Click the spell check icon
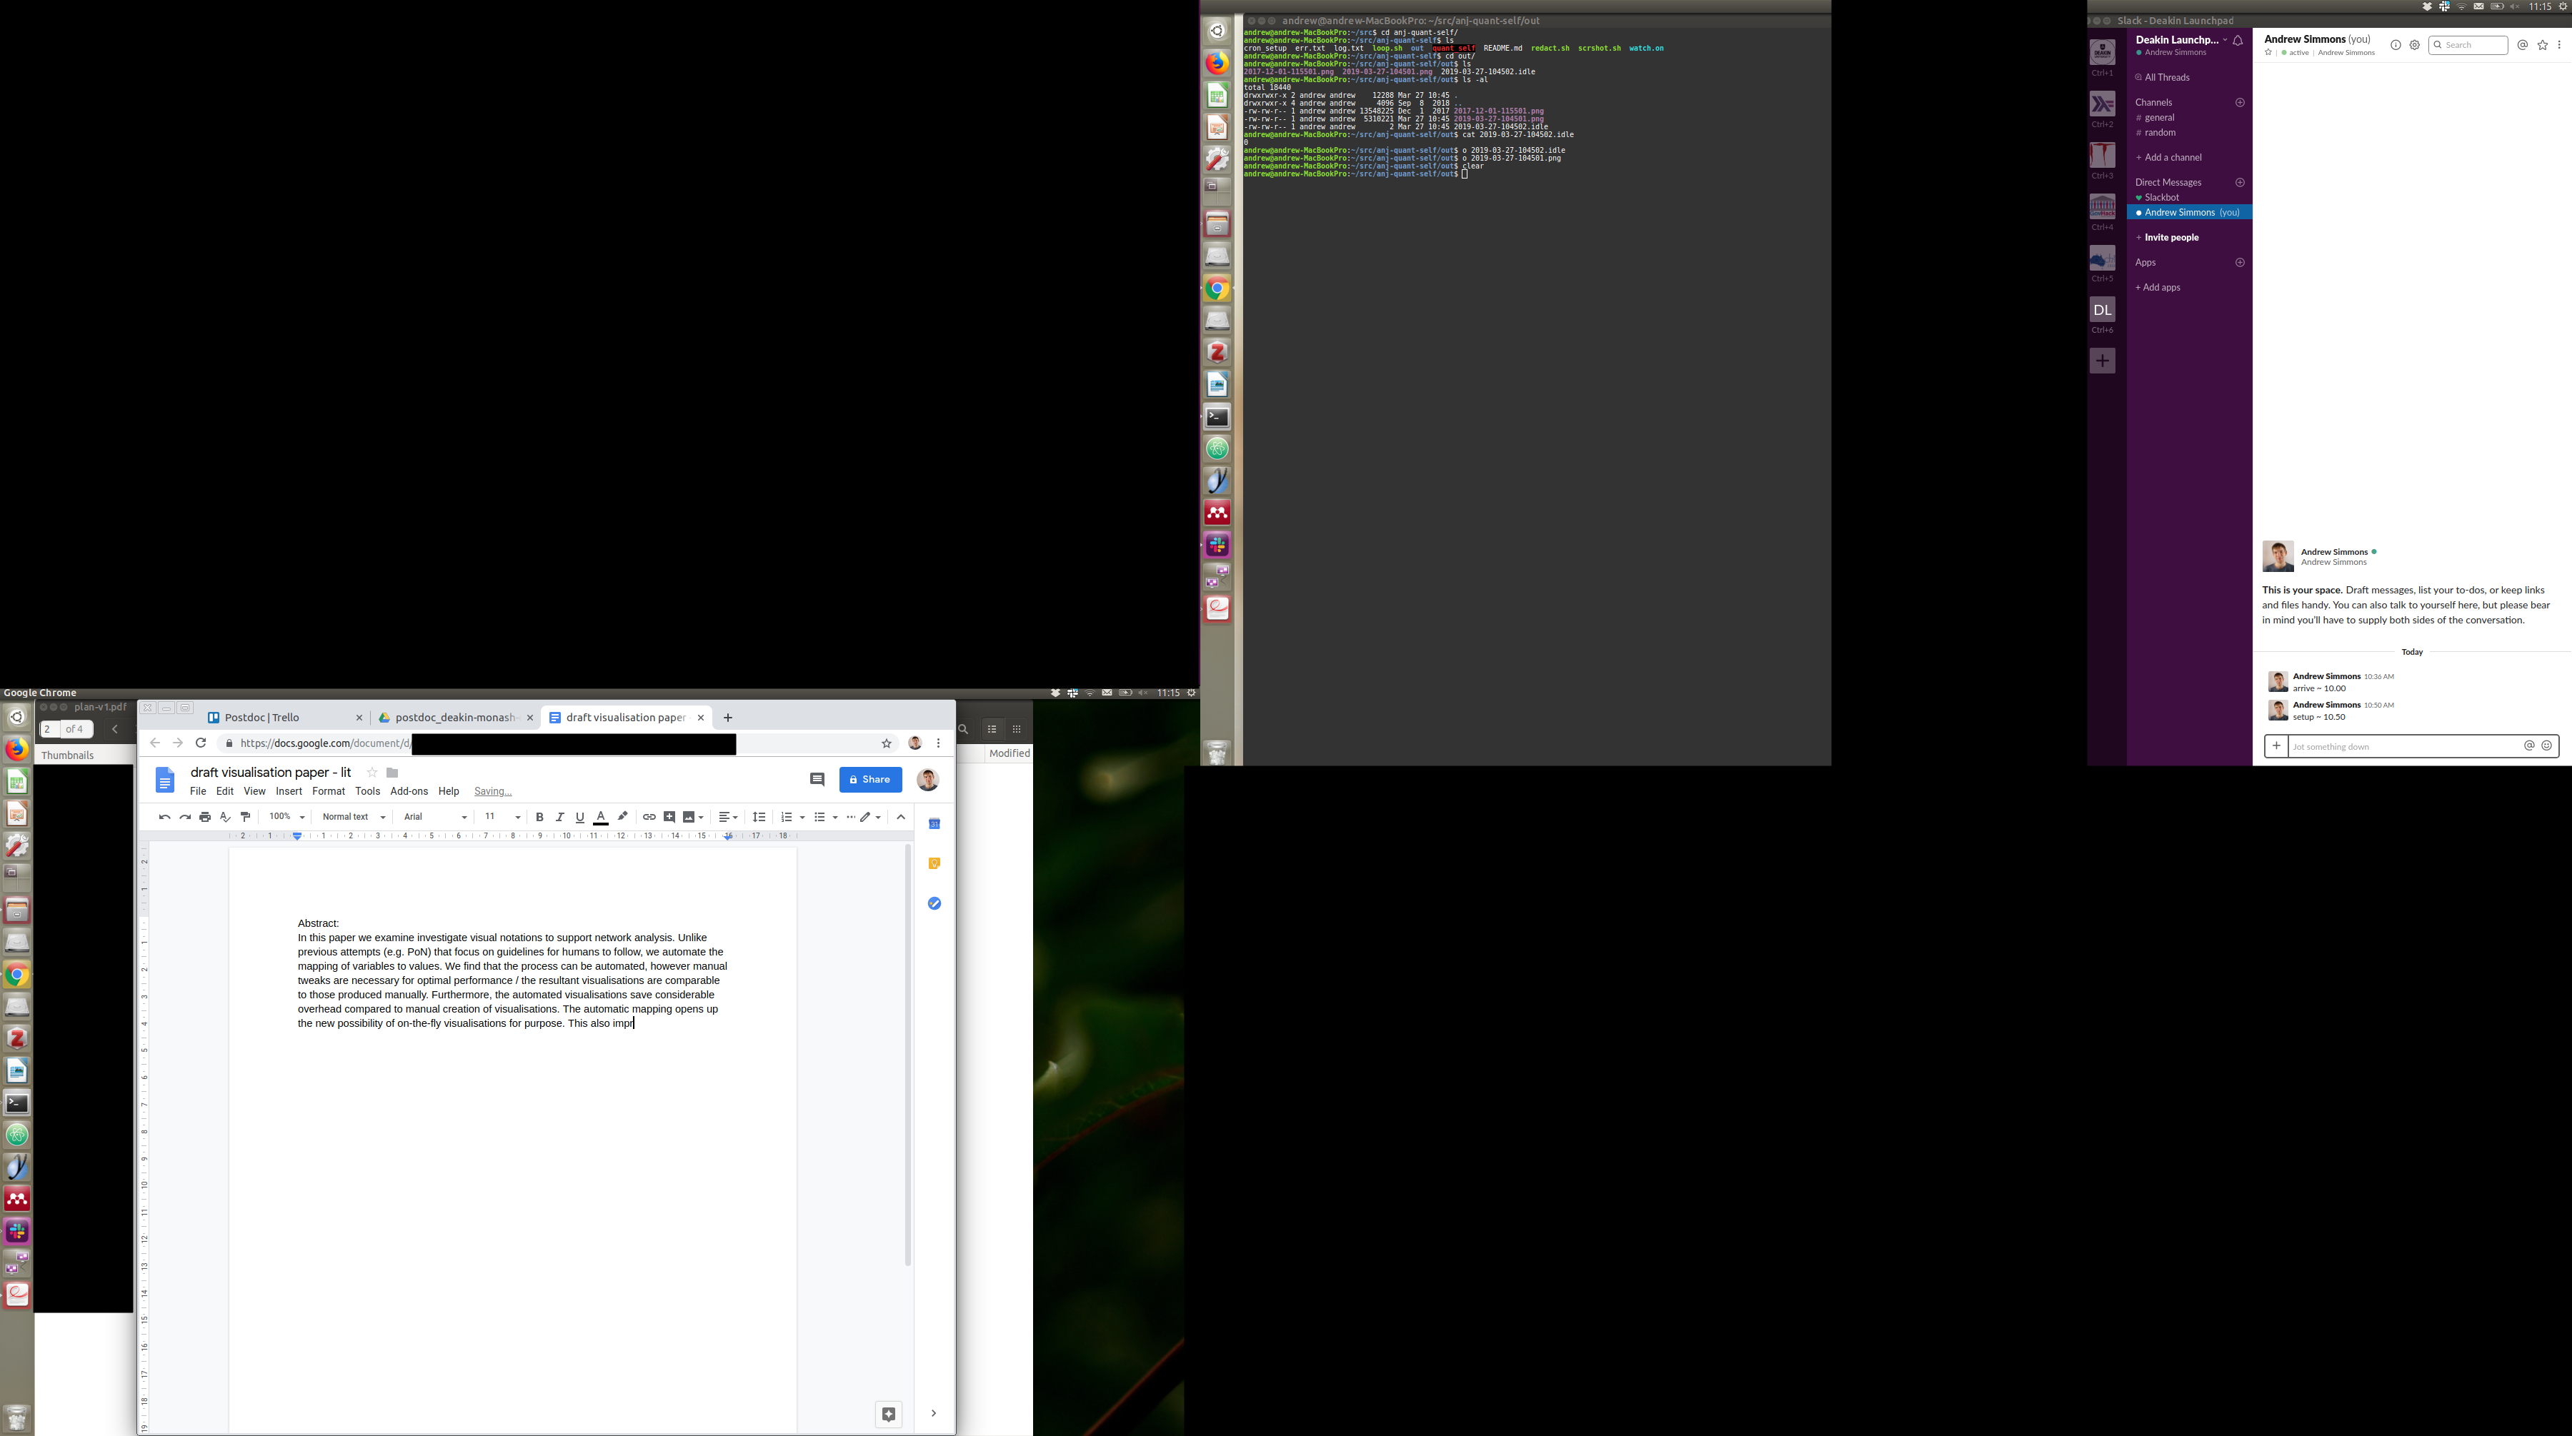This screenshot has height=1436, width=2572. (x=226, y=816)
